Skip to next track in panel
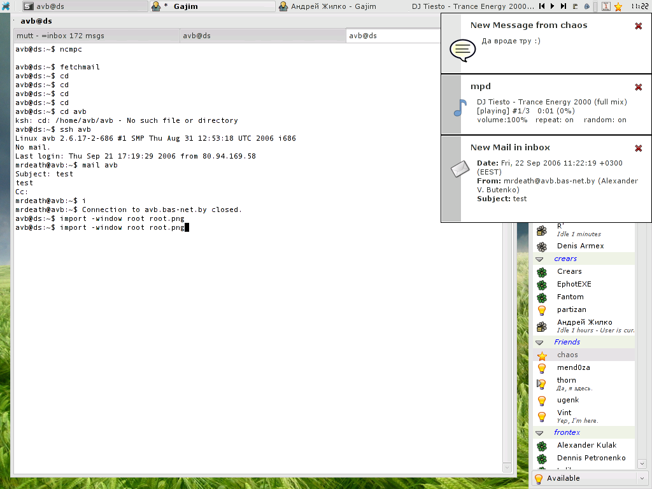652x489 pixels. pos(563,6)
